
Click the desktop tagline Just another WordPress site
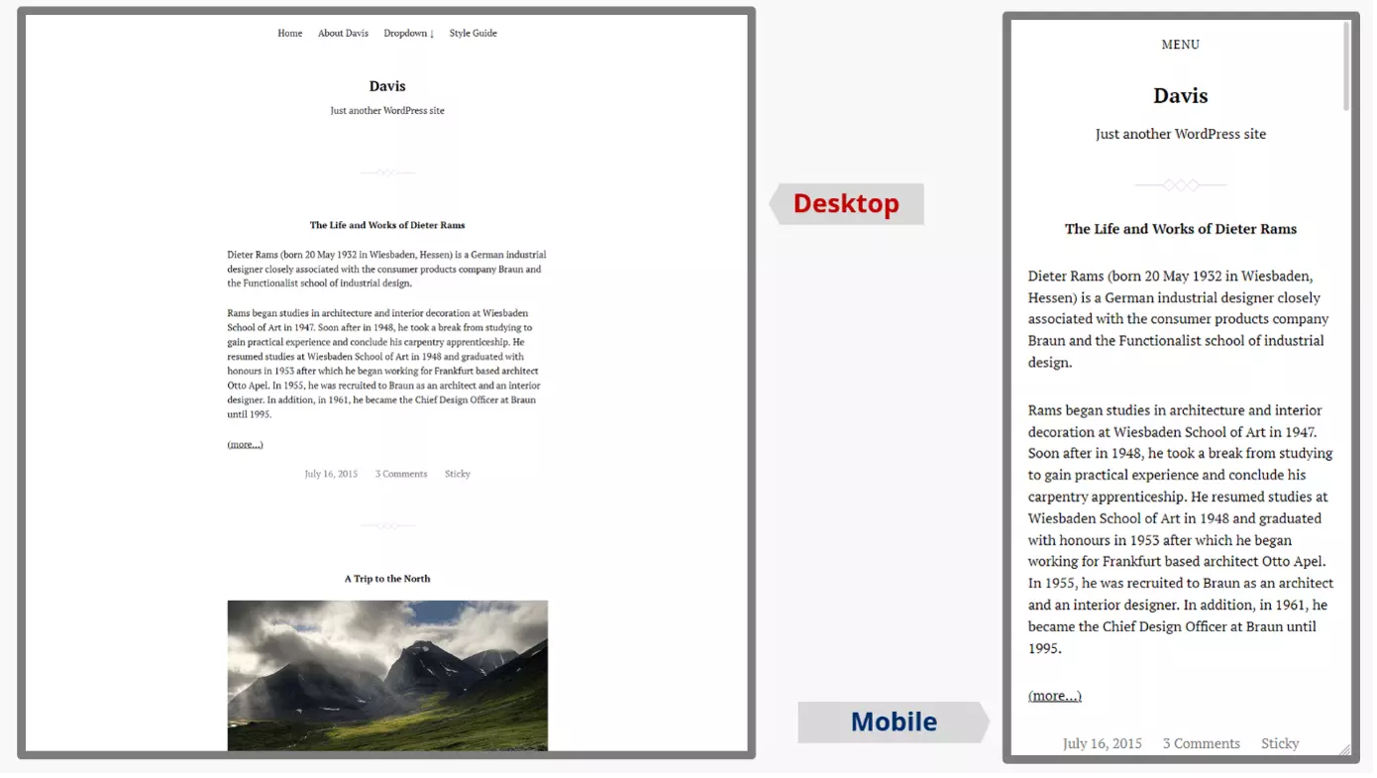click(387, 111)
